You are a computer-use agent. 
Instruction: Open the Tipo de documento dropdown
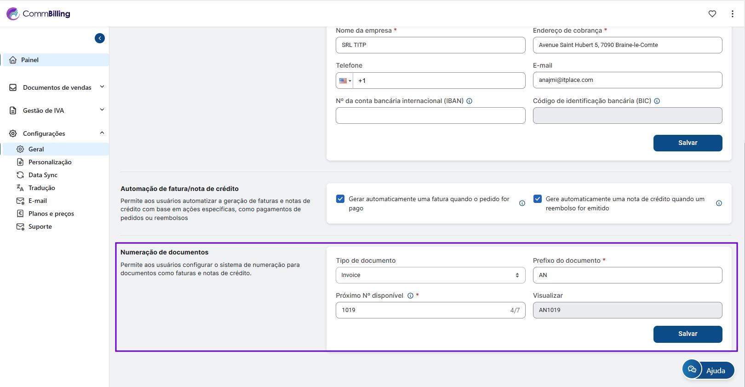click(x=430, y=275)
